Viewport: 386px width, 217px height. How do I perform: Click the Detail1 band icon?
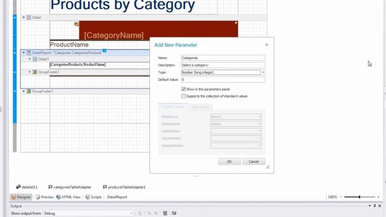[35, 59]
